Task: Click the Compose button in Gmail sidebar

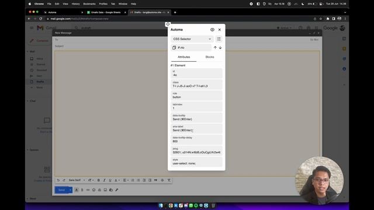Action: (x=40, y=41)
